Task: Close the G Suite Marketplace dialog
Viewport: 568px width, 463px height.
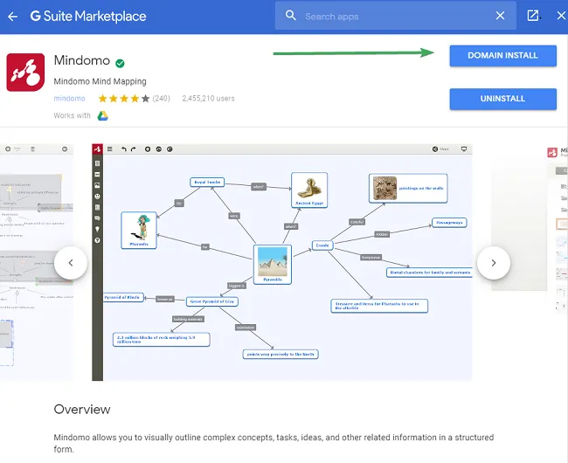Action: (561, 16)
